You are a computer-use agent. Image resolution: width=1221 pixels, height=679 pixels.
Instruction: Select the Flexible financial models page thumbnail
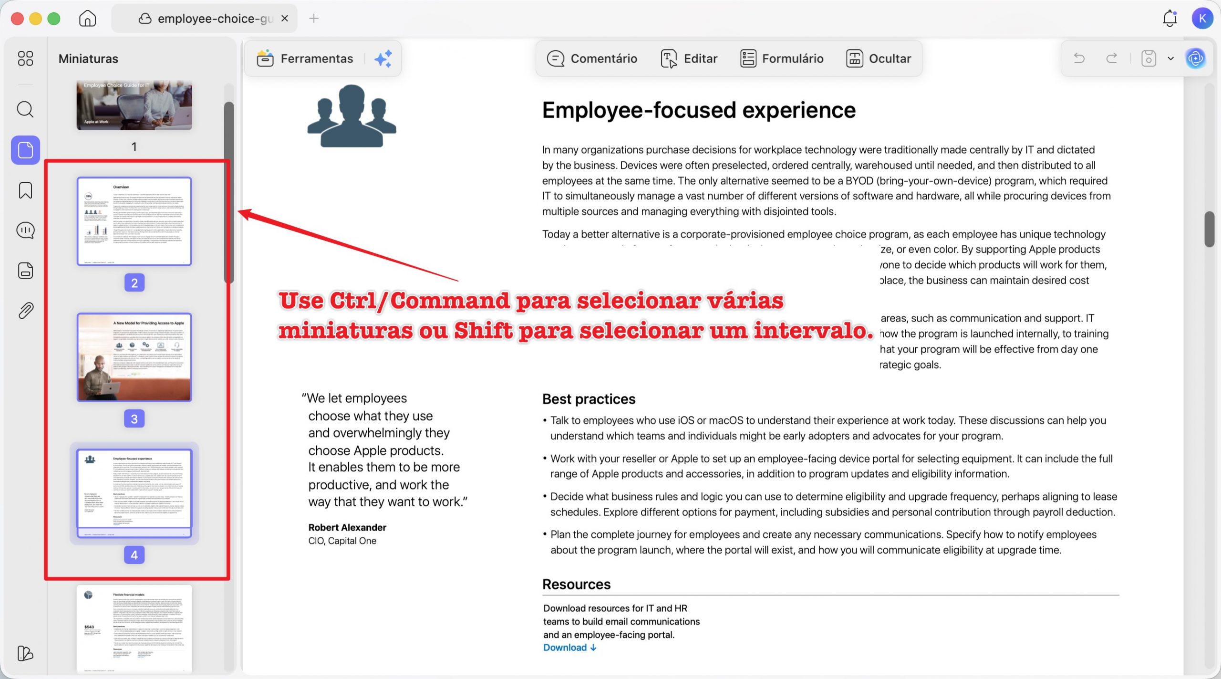134,629
